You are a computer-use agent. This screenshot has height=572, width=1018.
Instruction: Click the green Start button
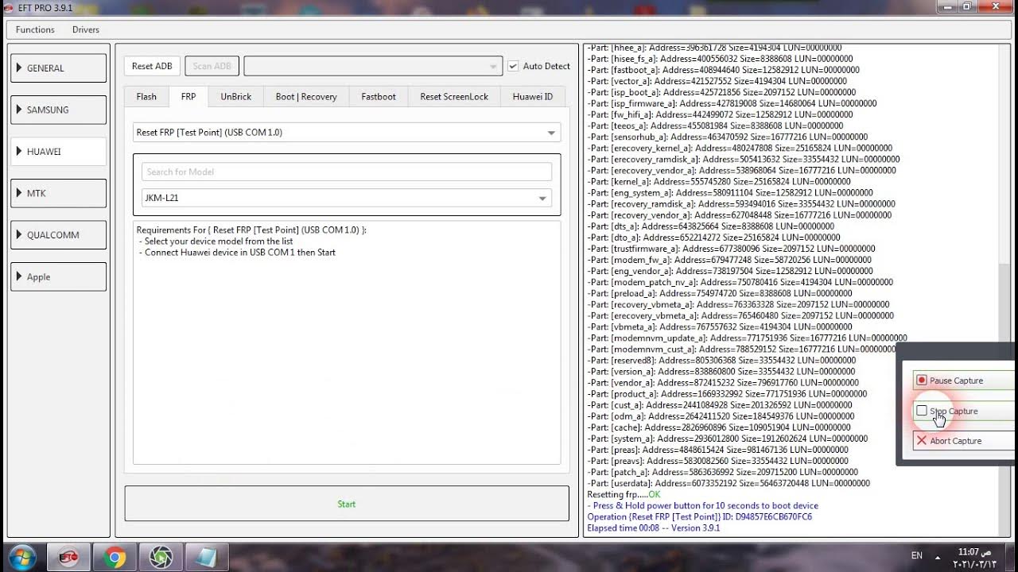coord(347,504)
